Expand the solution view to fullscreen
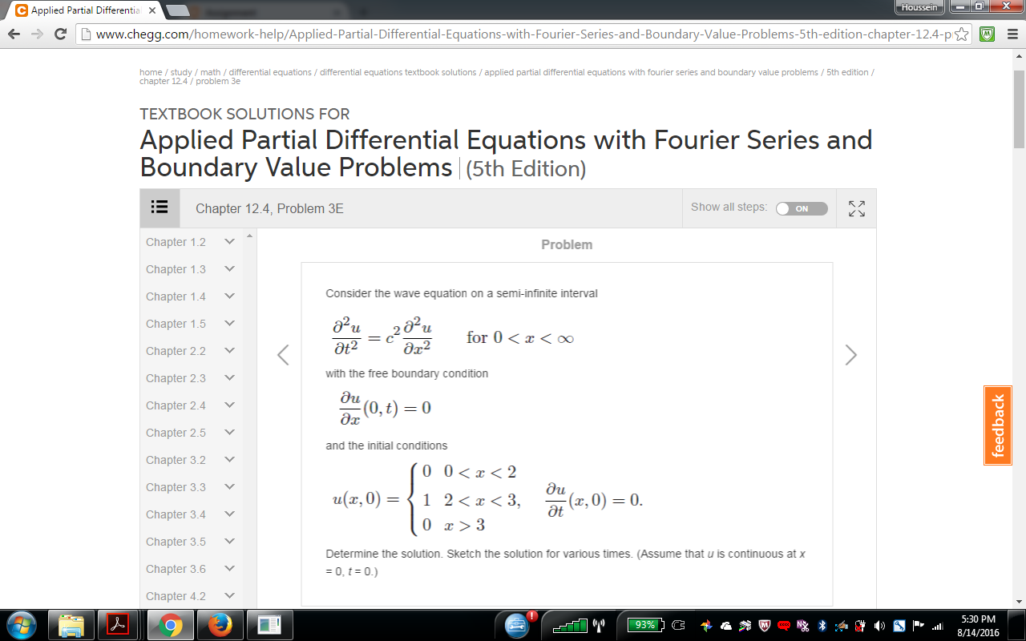The height and width of the screenshot is (641, 1026). coord(856,208)
